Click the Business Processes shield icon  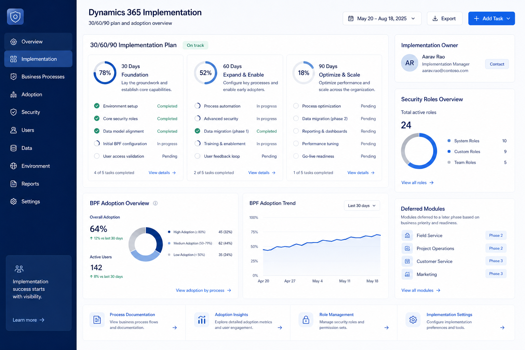[14, 77]
